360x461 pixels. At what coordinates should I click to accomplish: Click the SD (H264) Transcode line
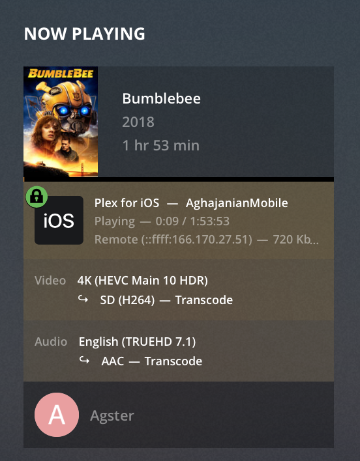tap(166, 300)
